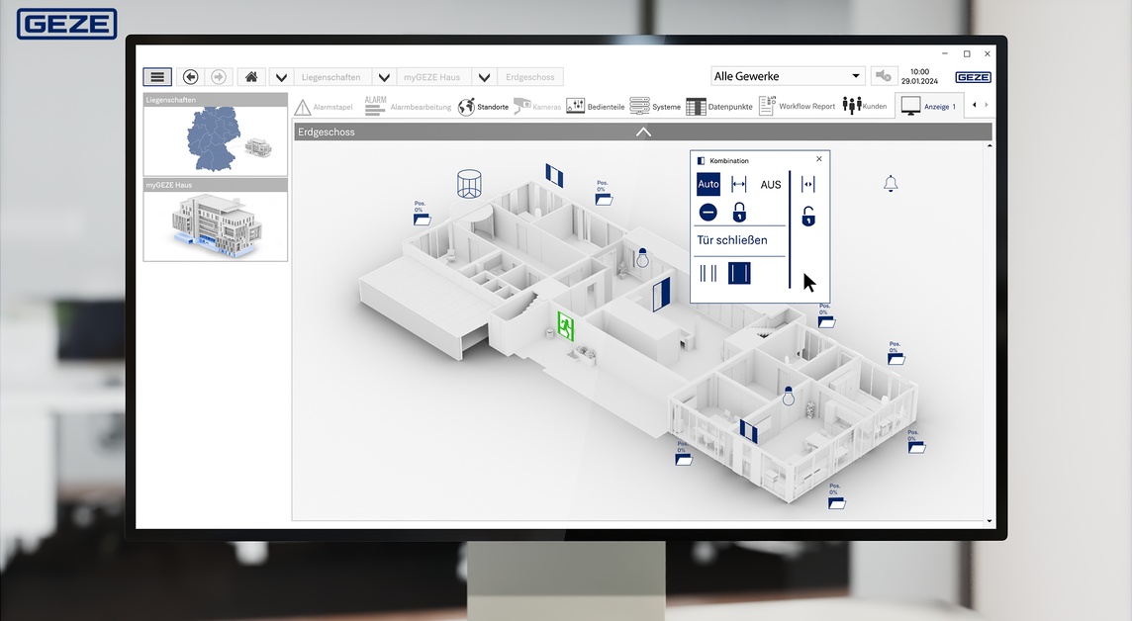This screenshot has height=621, width=1132.
Task: Set the door mode to AUS
Action: tap(770, 185)
